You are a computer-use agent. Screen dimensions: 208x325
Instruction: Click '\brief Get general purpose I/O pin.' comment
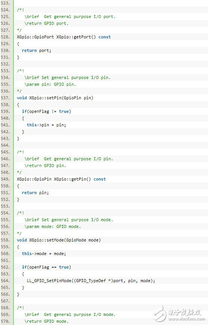69,159
